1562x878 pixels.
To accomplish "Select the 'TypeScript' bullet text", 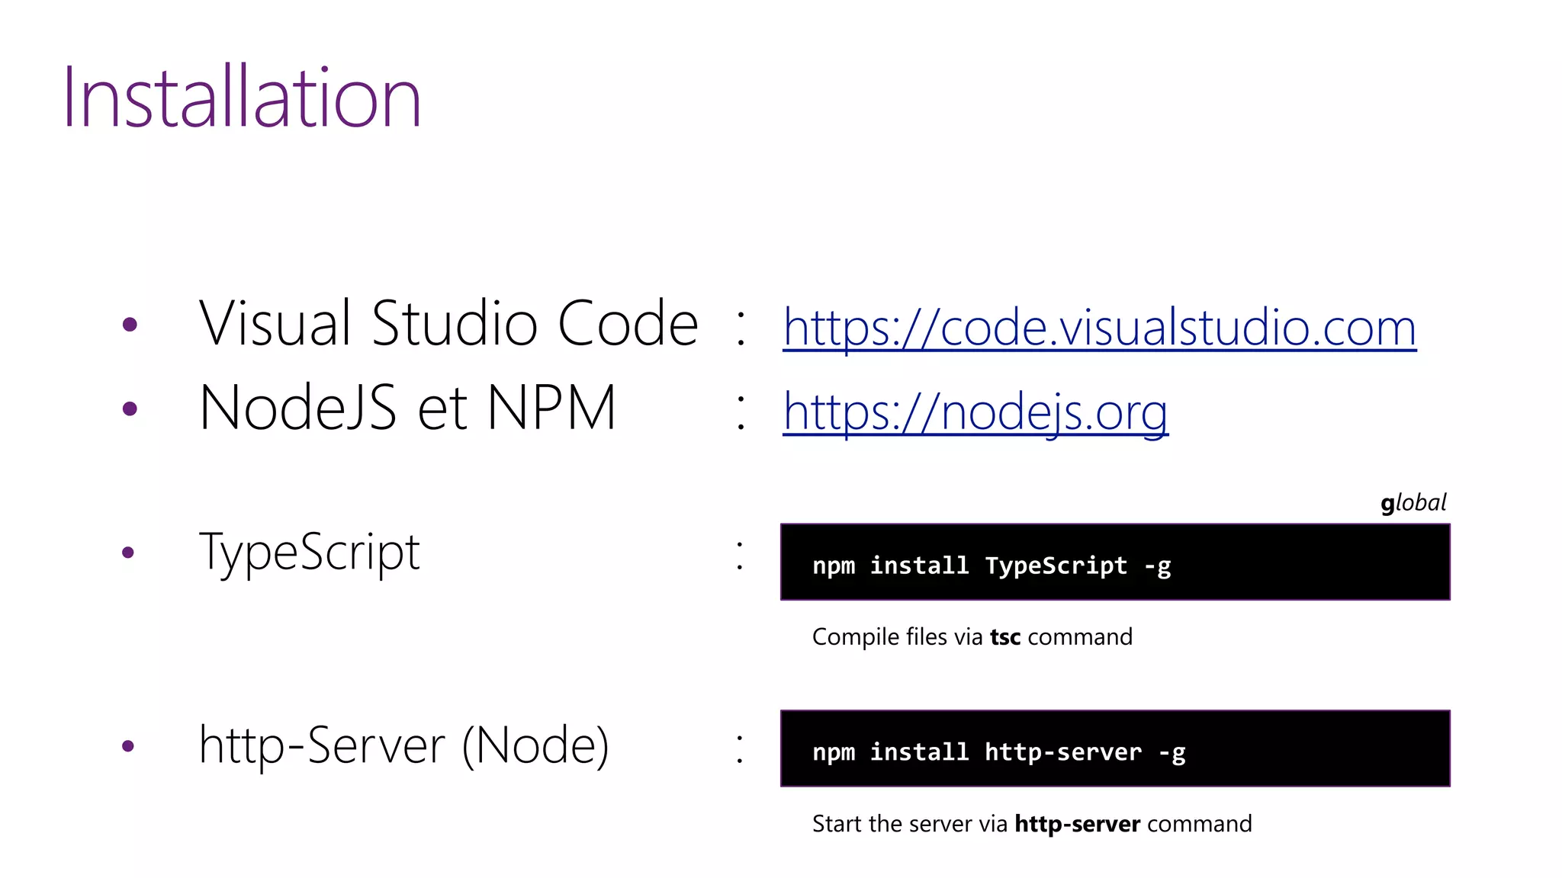I will click(x=309, y=552).
